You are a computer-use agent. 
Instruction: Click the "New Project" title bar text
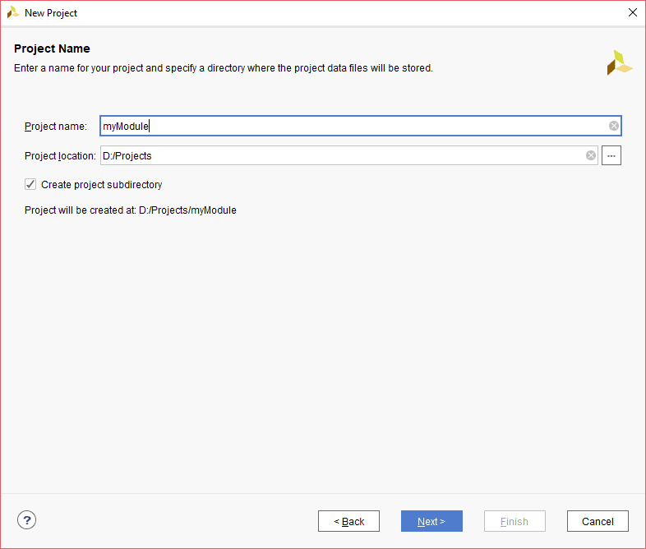click(x=51, y=13)
